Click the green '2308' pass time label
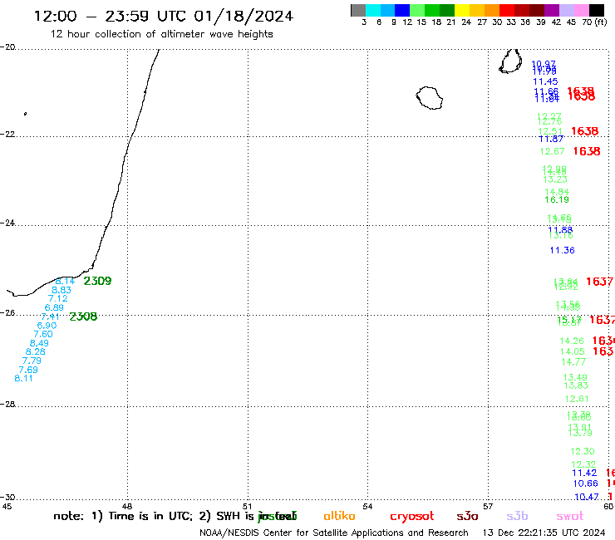The image size is (615, 540). coord(83,317)
